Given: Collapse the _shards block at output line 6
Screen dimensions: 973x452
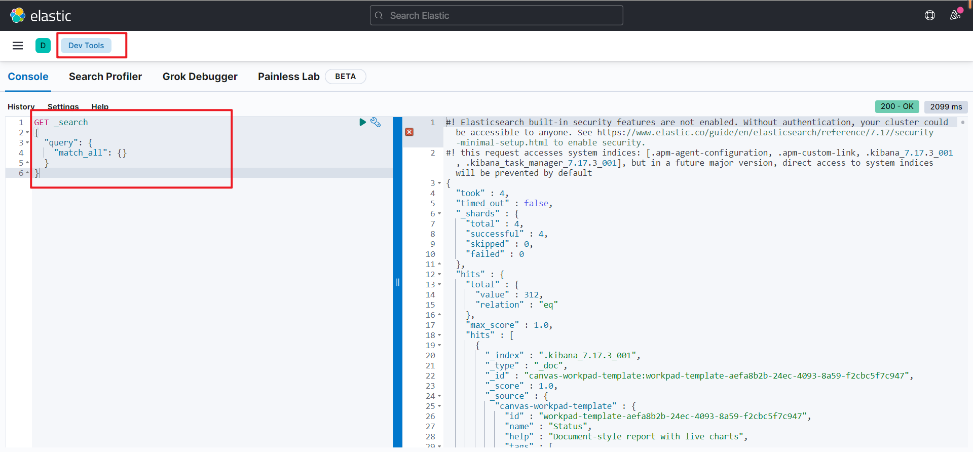Looking at the screenshot, I should coord(439,213).
